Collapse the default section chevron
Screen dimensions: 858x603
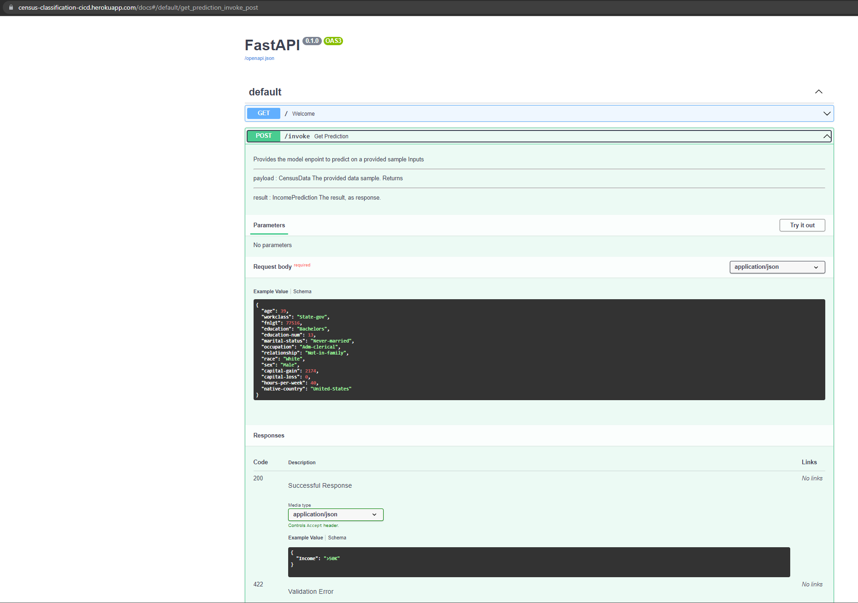[x=819, y=92]
